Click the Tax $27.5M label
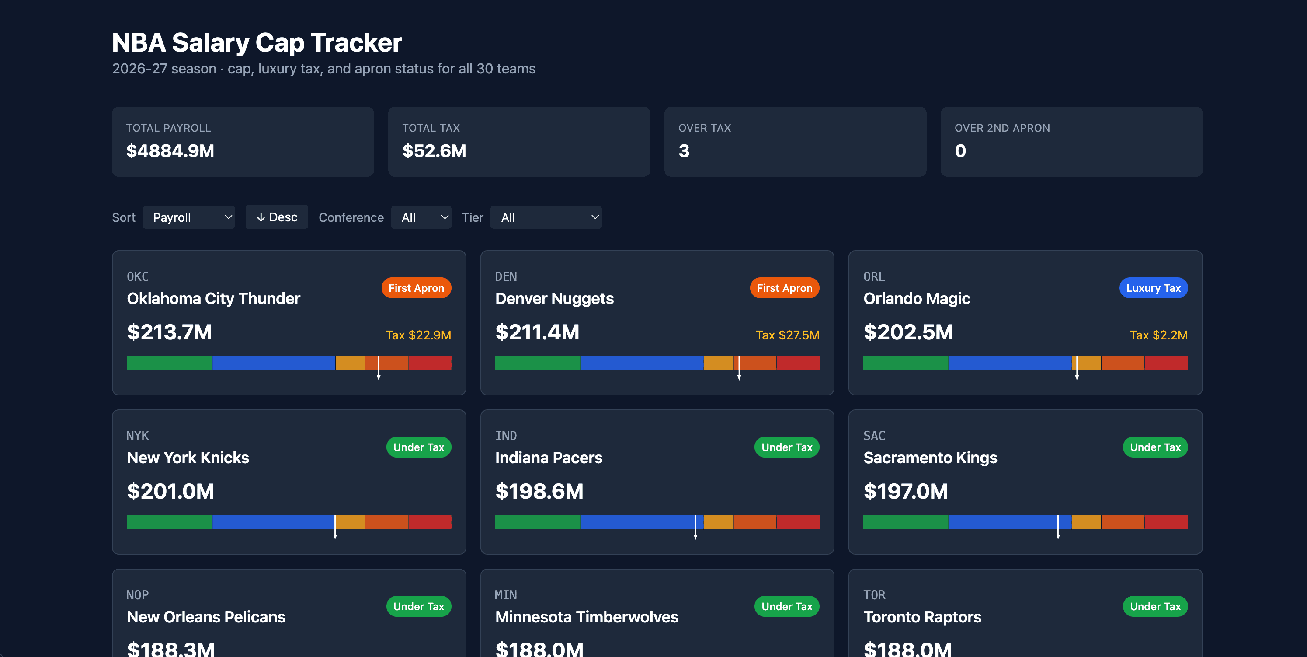This screenshot has height=657, width=1307. [787, 335]
